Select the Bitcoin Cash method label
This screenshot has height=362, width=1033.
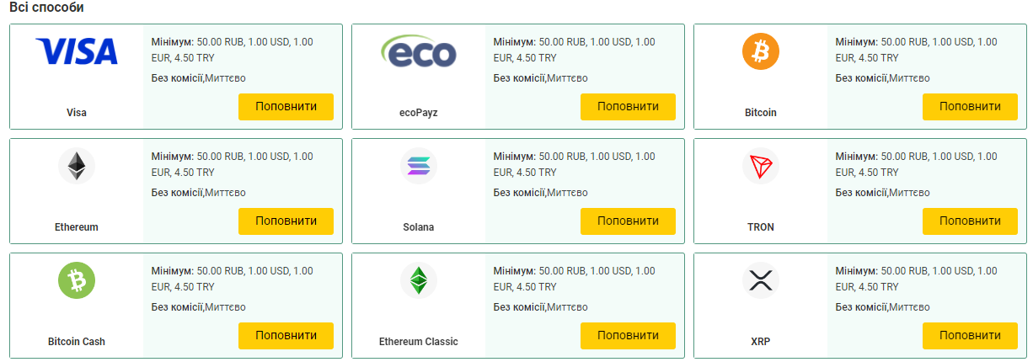77,342
